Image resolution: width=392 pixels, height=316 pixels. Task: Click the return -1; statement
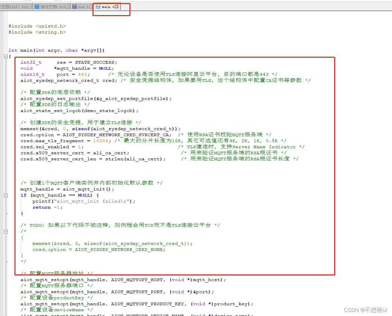click(x=47, y=207)
